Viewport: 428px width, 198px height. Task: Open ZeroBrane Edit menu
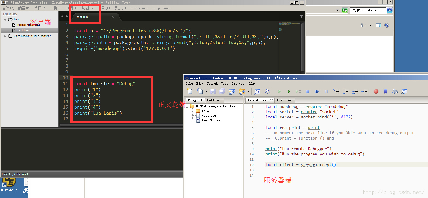pos(200,84)
